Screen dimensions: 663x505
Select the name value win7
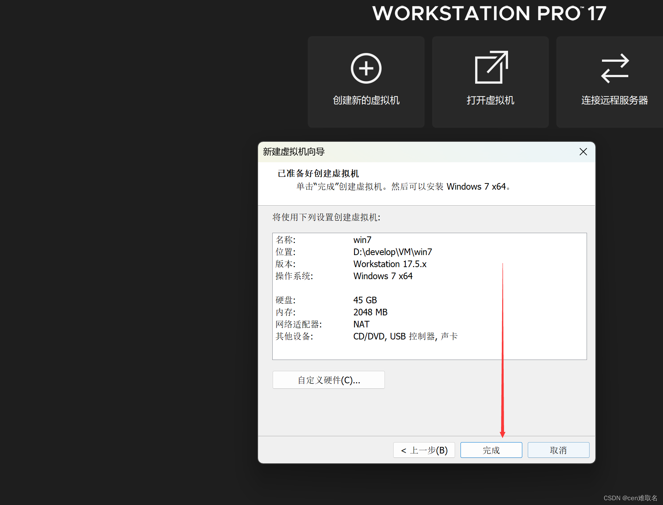tap(362, 240)
